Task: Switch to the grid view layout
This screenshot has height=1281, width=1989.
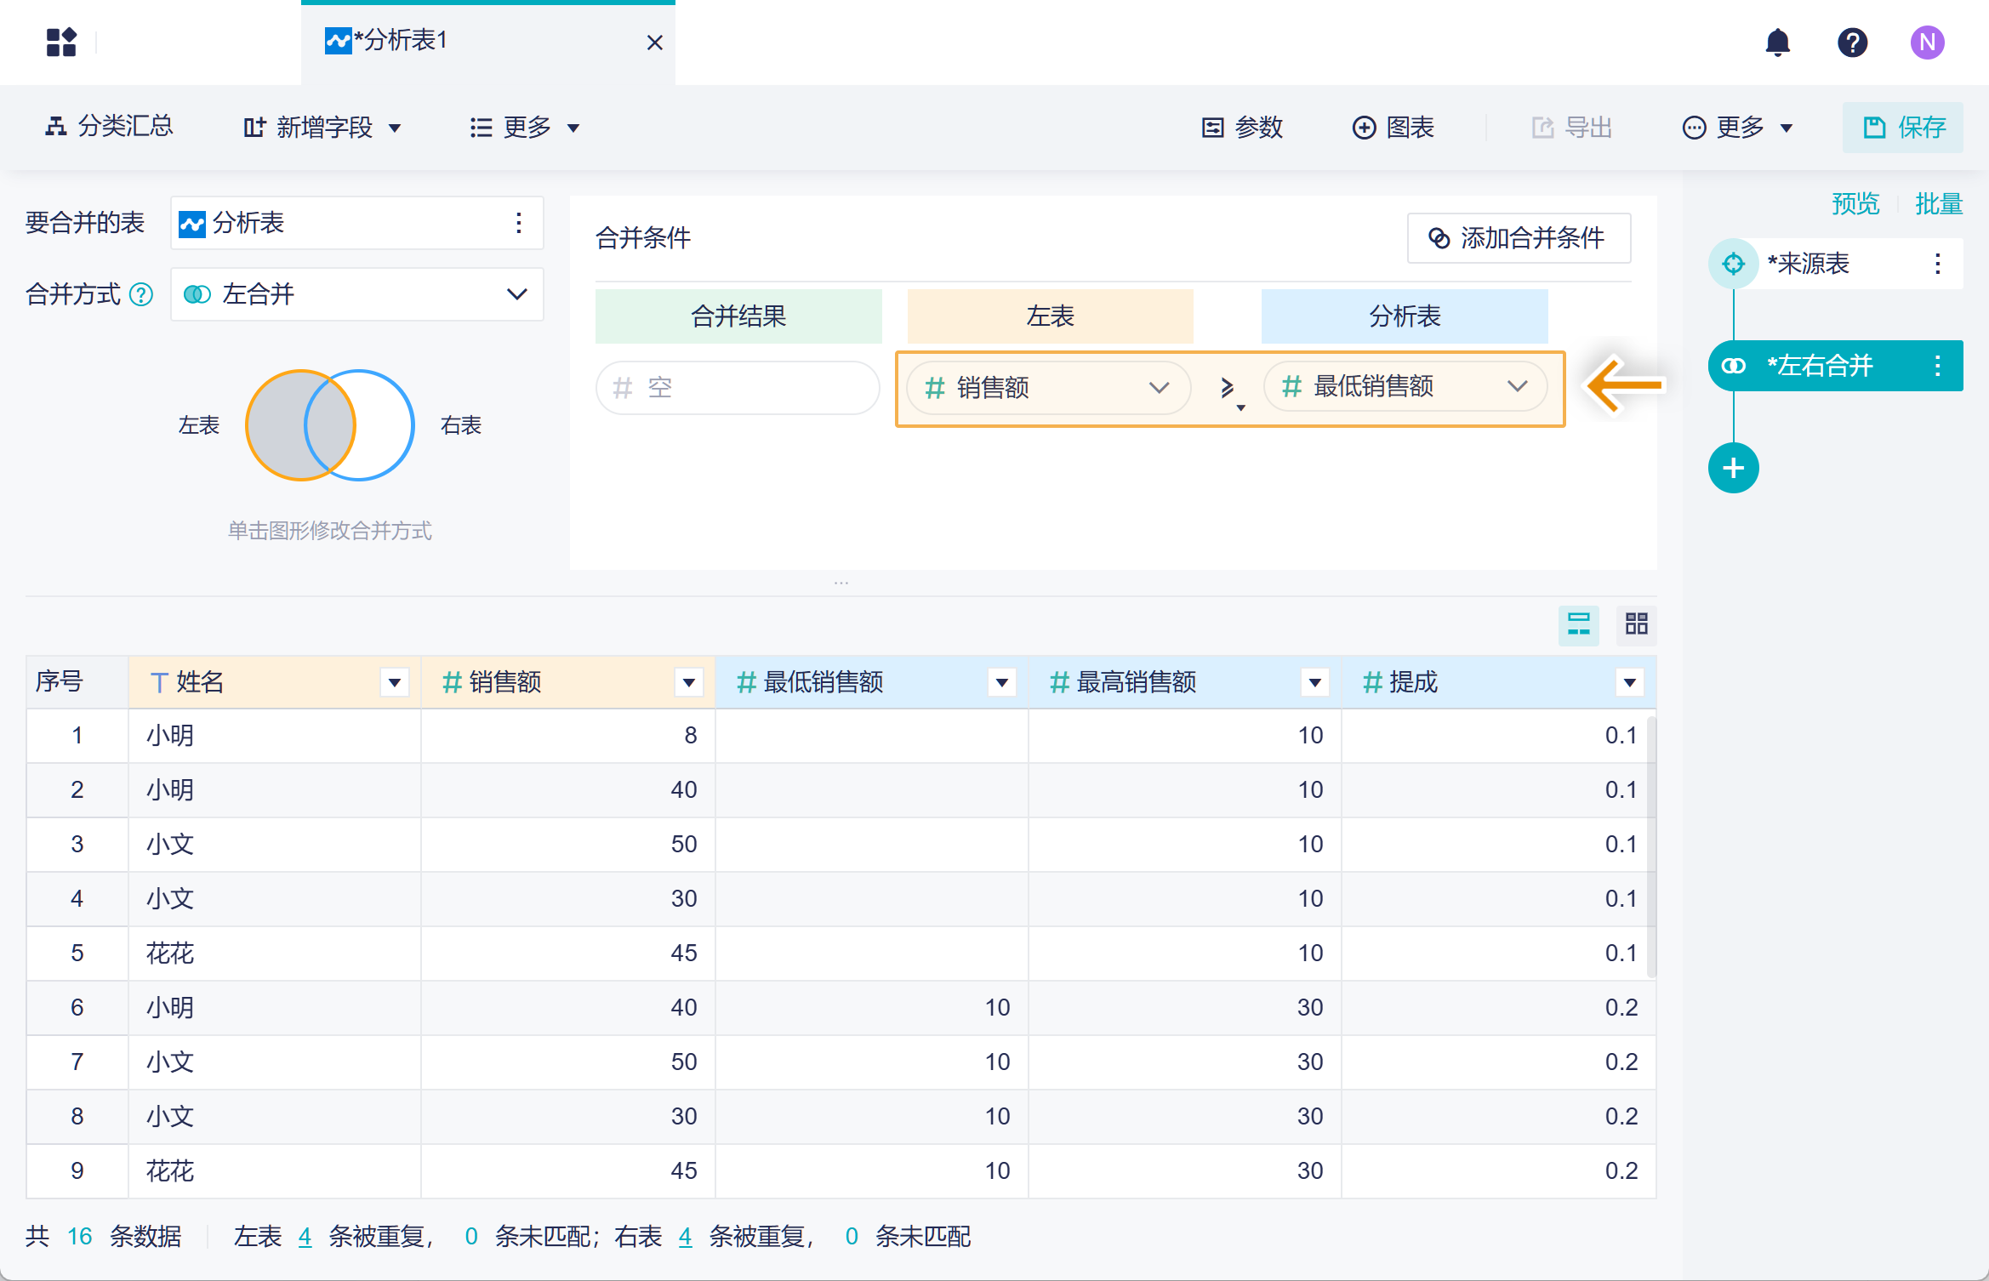Action: click(x=1636, y=624)
